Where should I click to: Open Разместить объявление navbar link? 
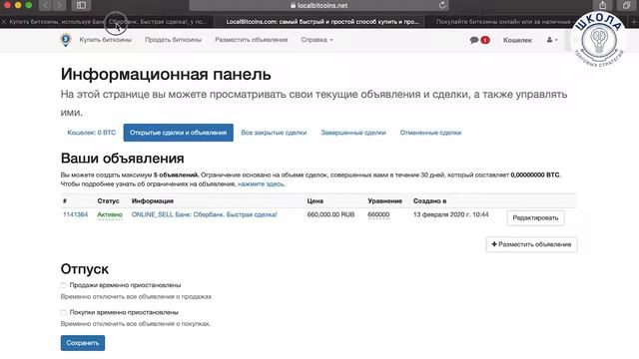[x=252, y=40]
